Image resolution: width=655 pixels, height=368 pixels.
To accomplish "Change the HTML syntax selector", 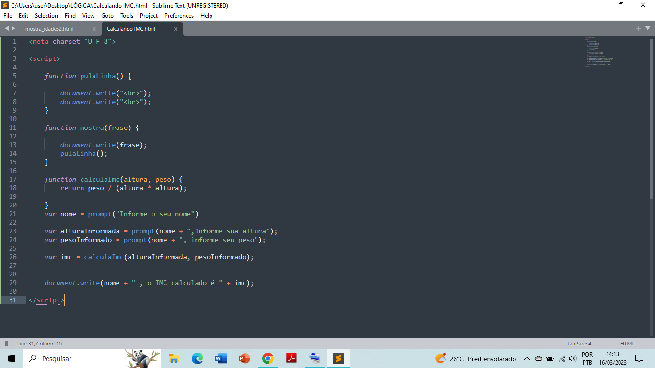I will pyautogui.click(x=627, y=344).
